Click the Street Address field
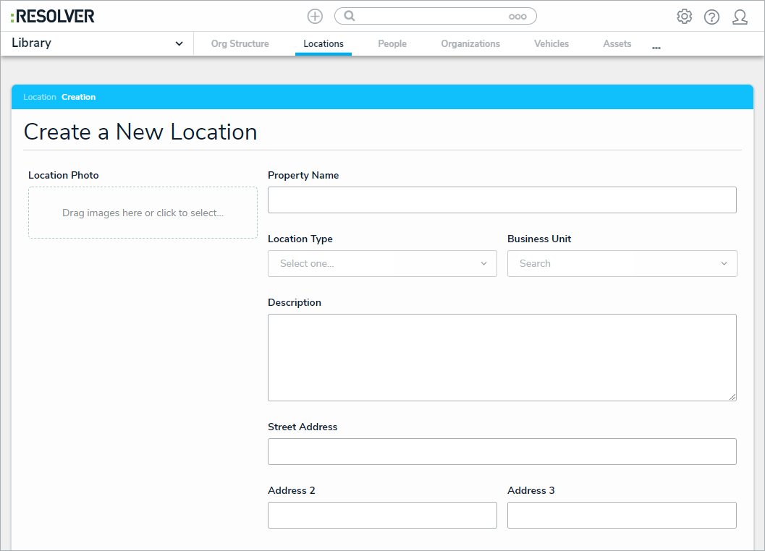765x551 pixels. (x=502, y=452)
